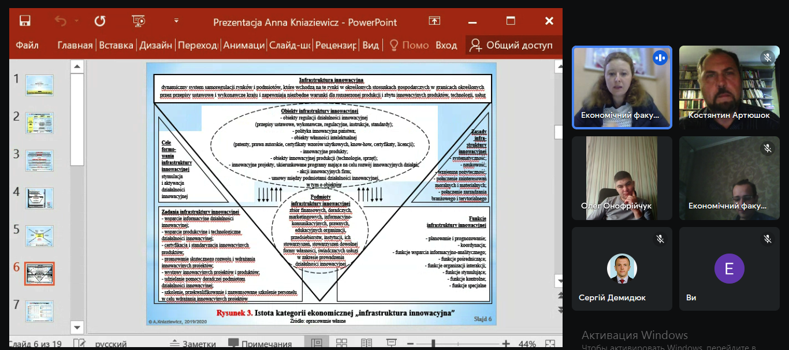Click the Помощник lightbulb search box
Viewport: 789px width, 350px height.
tap(409, 45)
